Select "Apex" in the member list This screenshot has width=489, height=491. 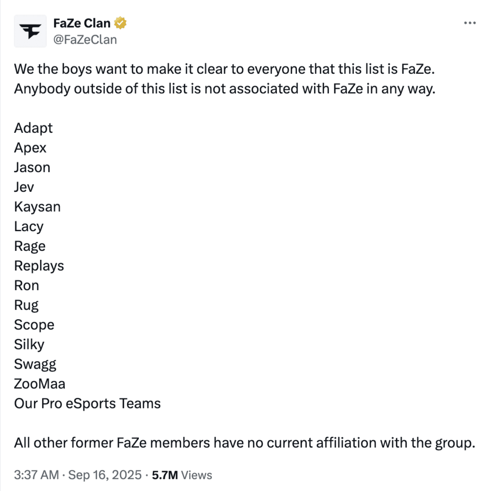point(30,148)
